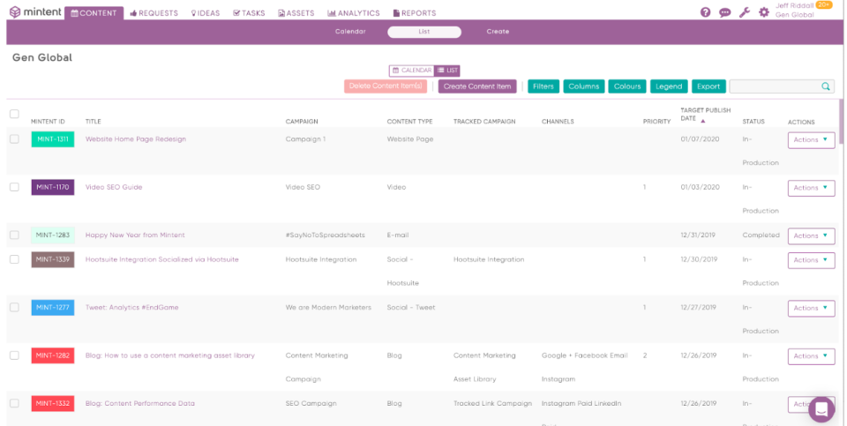Click the MINT-1311 ID badge
847x426 pixels.
click(x=52, y=139)
